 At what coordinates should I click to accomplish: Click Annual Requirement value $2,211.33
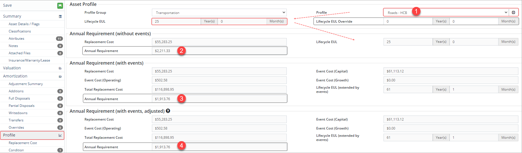point(219,51)
